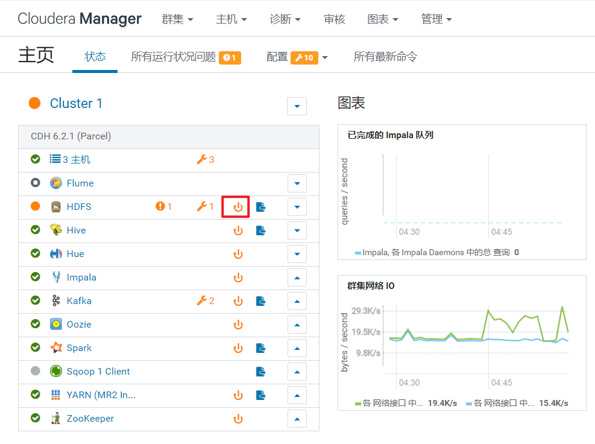Open the YARN (MR2 In... service link

click(x=101, y=395)
